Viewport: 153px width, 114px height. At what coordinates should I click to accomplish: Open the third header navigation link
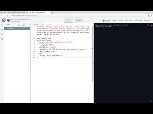click(x=121, y=20)
